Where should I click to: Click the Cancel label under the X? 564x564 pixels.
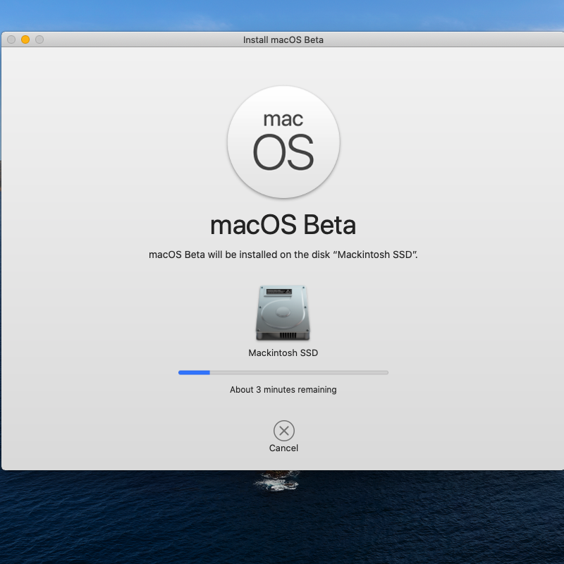point(283,448)
